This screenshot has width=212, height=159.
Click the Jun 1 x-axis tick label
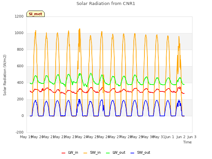pos(170,137)
